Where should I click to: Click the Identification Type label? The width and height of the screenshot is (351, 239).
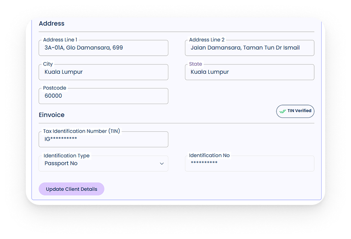pos(67,156)
